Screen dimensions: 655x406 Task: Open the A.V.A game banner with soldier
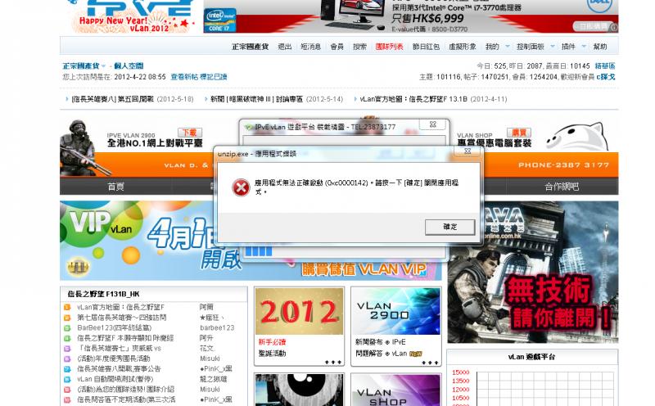[x=533, y=273]
